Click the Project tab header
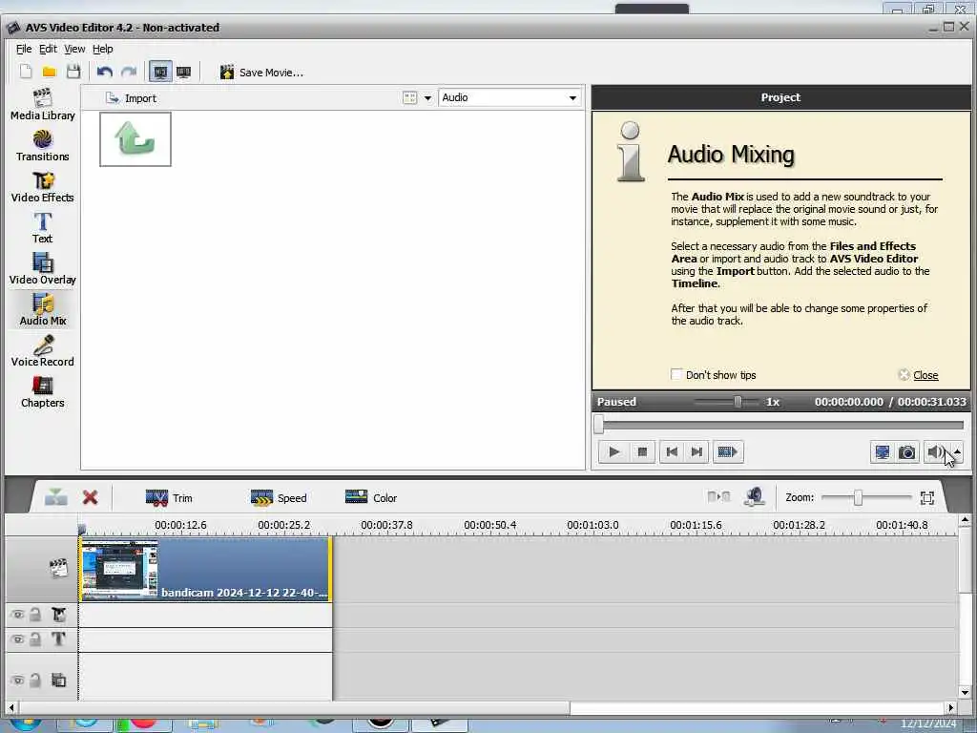This screenshot has width=977, height=733. point(780,97)
